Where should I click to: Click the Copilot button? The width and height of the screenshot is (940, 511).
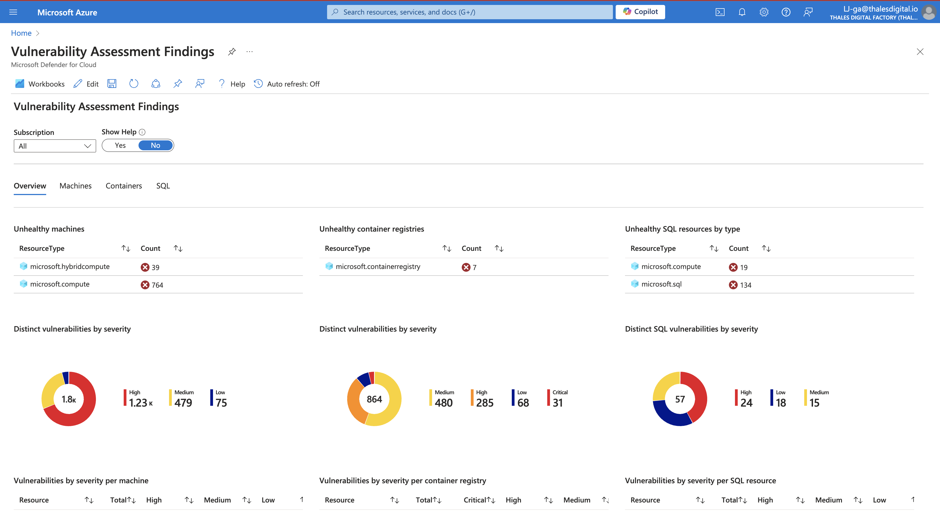click(x=640, y=12)
